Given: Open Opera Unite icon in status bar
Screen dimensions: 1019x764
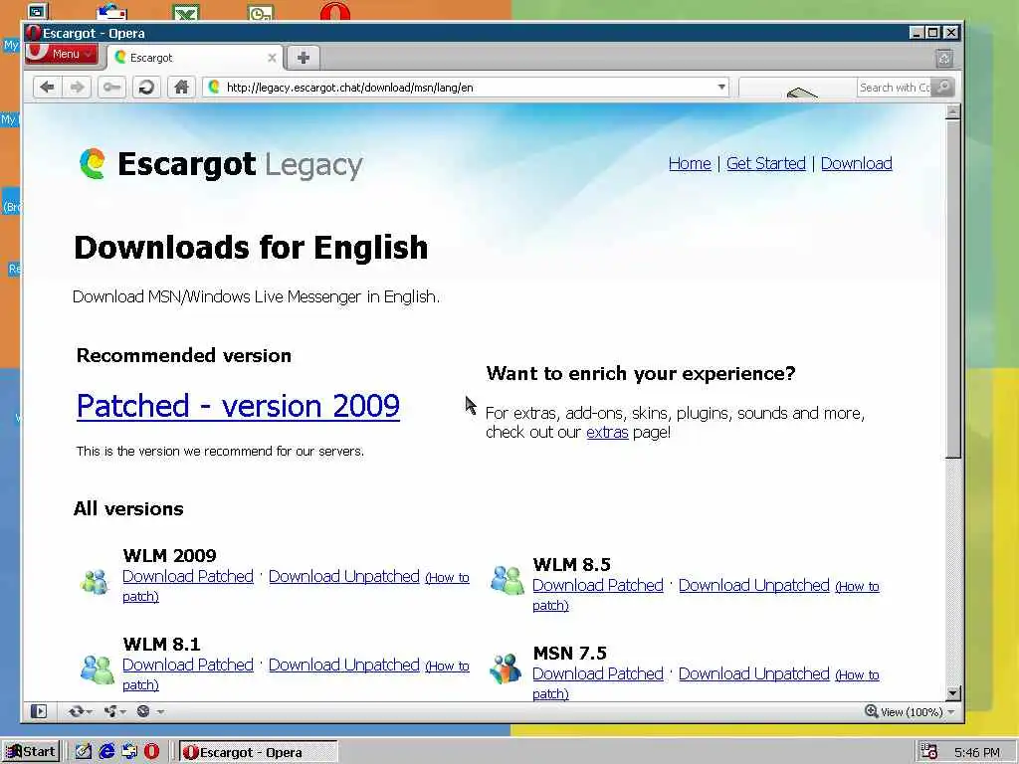Looking at the screenshot, I should pyautogui.click(x=110, y=711).
